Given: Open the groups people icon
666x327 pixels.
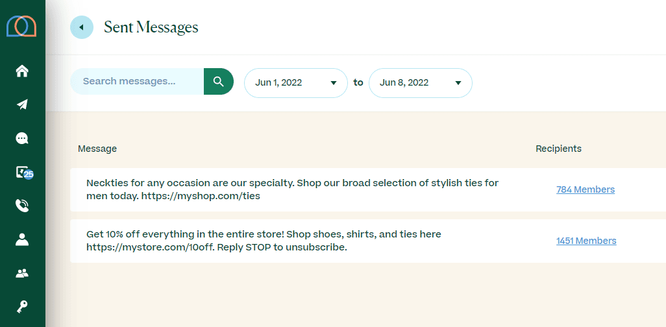Looking at the screenshot, I should 22,273.
